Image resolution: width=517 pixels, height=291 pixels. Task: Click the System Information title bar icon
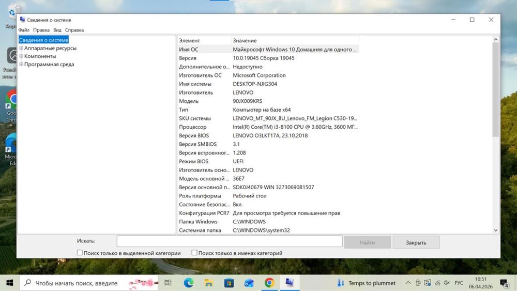pos(22,20)
